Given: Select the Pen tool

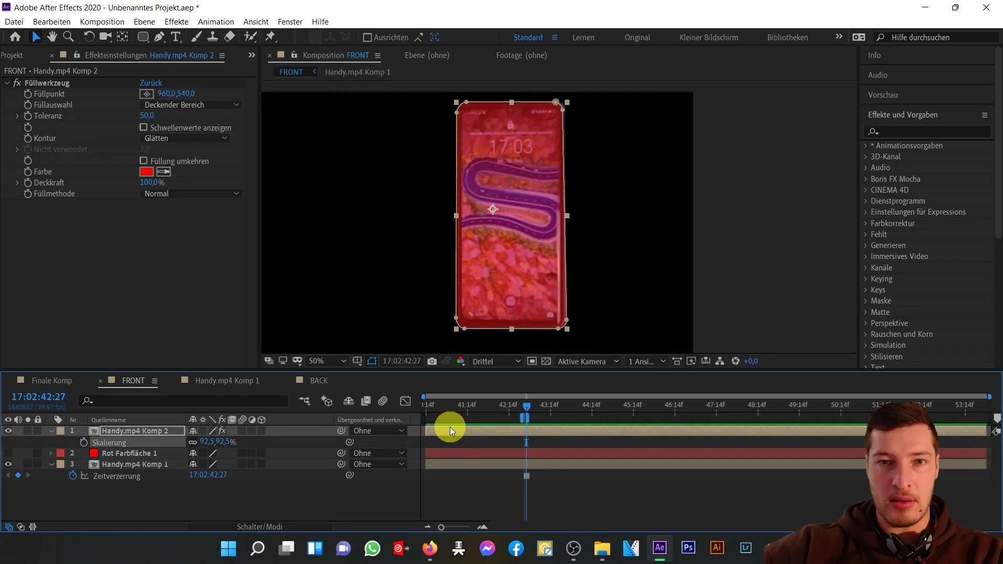Looking at the screenshot, I should [159, 37].
